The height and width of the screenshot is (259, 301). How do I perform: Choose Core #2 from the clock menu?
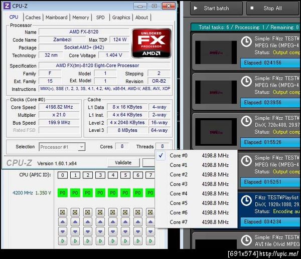tap(196, 175)
